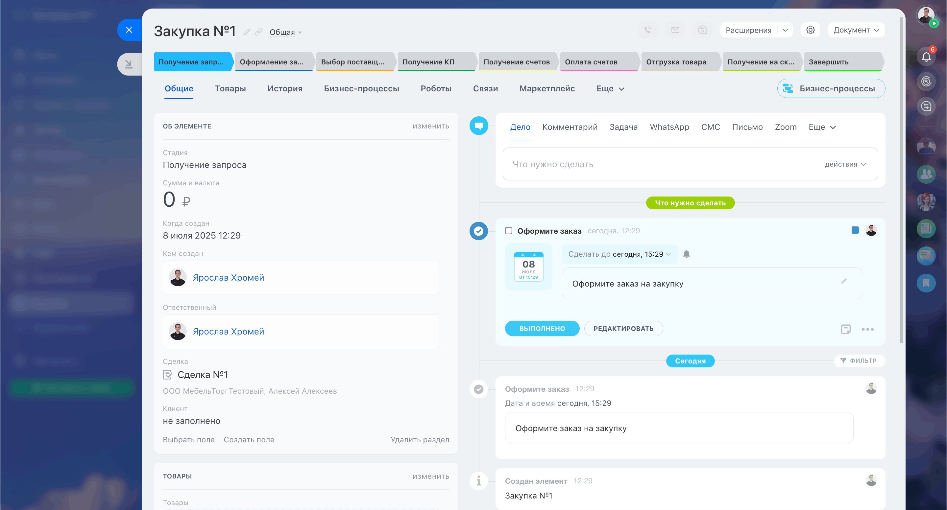Click pencil icon to rename Закупка №1
947x510 pixels.
[x=247, y=32]
